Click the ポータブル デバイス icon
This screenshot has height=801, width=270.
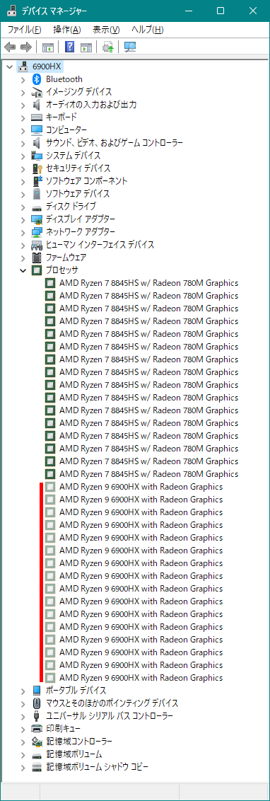point(37,691)
